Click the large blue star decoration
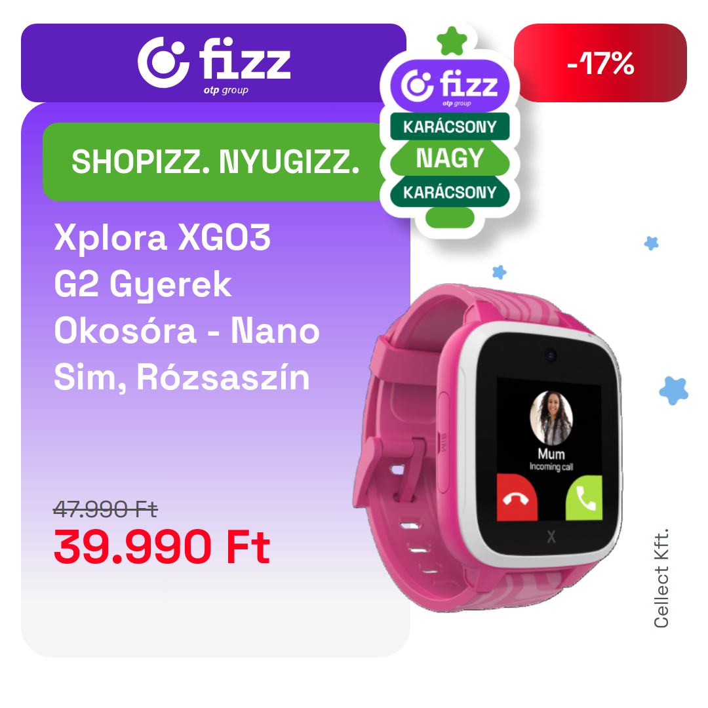The height and width of the screenshot is (708, 708). point(674,391)
